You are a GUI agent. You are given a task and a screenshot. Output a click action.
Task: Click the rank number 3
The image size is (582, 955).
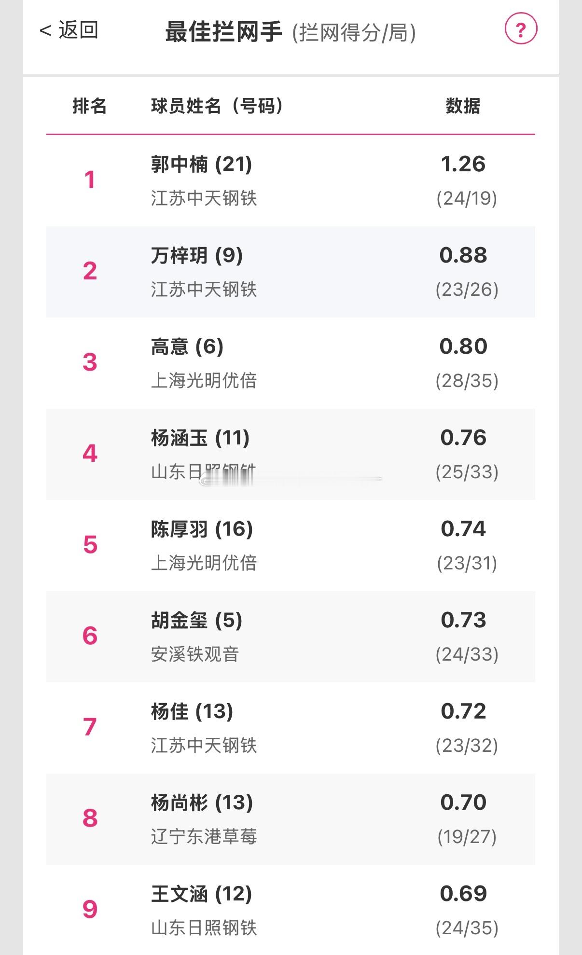[x=90, y=362]
